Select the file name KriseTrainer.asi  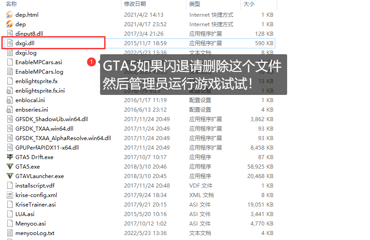coord(35,205)
